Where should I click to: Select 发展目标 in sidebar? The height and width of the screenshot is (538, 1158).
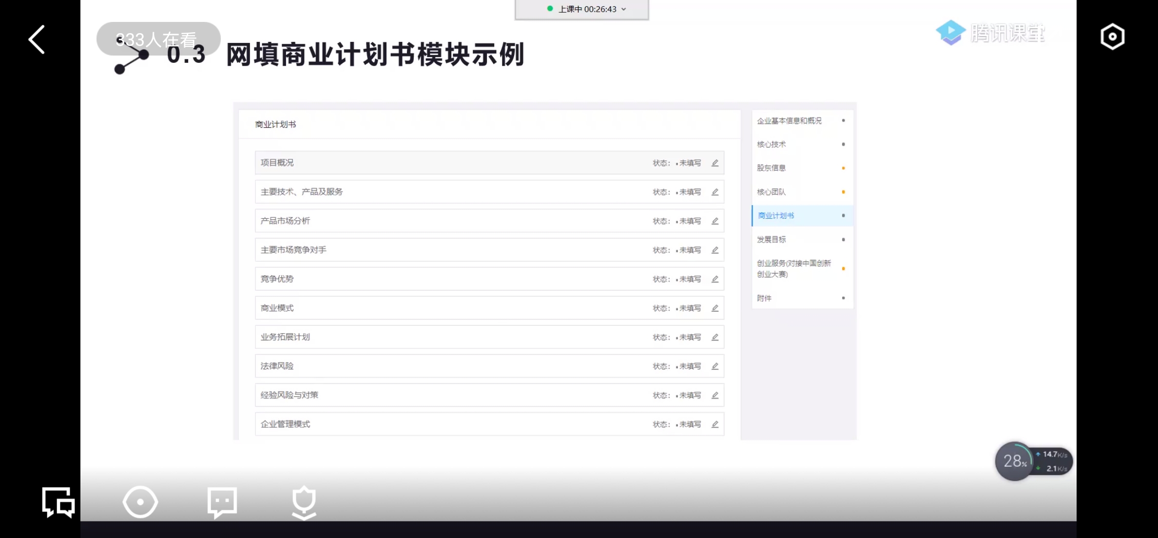click(x=802, y=239)
